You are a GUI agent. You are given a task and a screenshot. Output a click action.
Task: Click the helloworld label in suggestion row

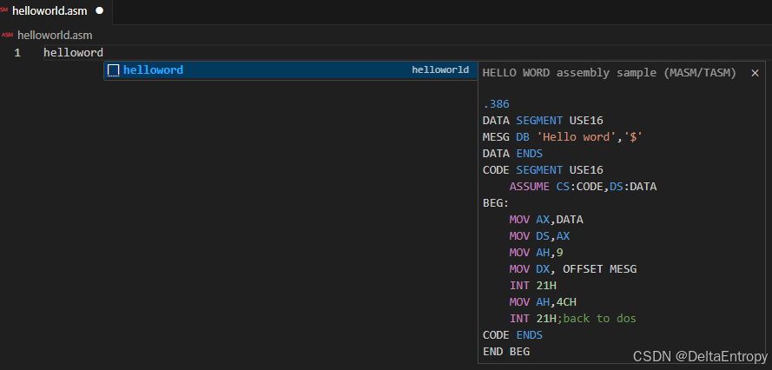tap(440, 70)
